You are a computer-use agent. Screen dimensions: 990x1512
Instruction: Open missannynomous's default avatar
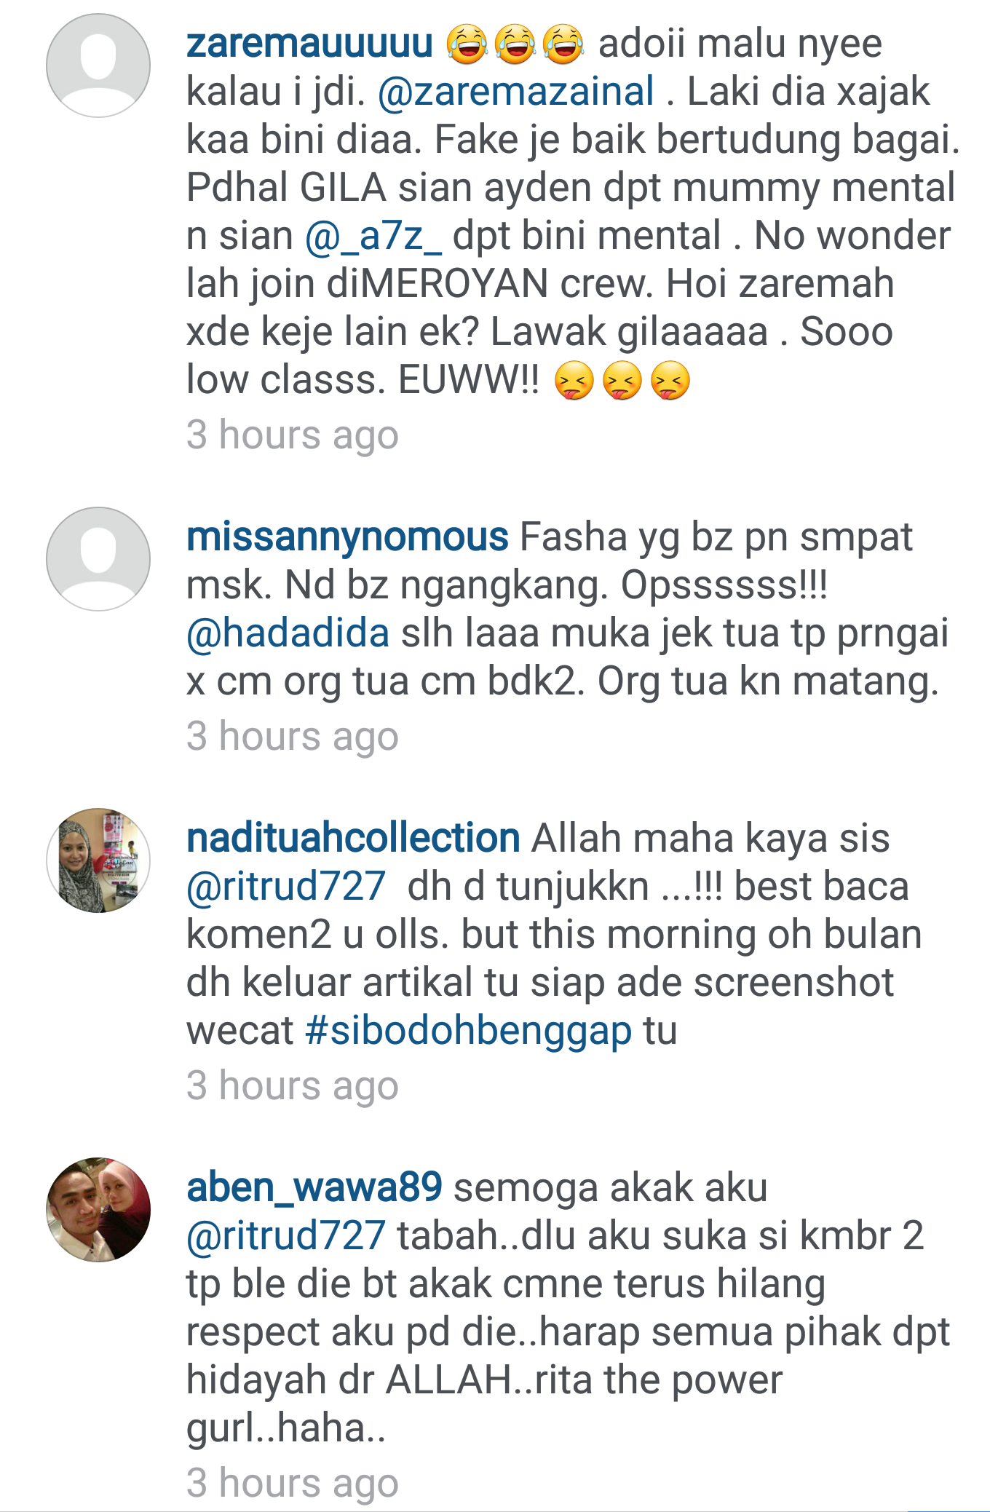point(98,559)
